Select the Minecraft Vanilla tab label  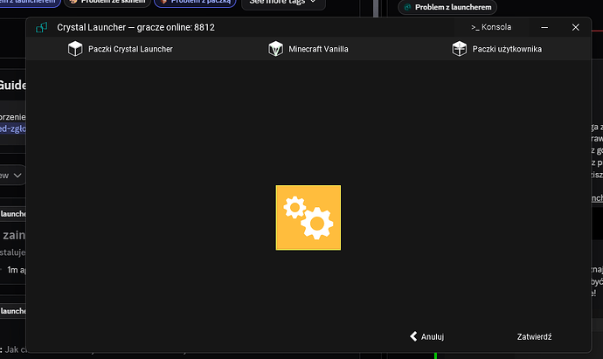point(318,49)
